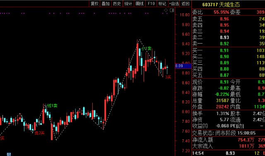Select 买一 price 8.91

point(224,50)
